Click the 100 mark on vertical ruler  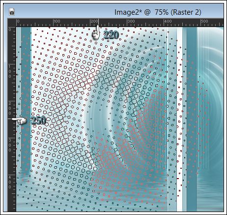click(10, 71)
